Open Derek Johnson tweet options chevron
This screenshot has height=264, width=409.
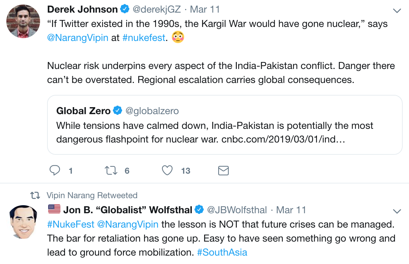397,11
